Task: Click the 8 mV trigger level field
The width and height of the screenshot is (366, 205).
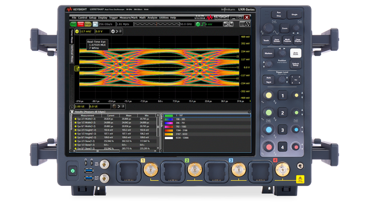Action: (x=214, y=24)
